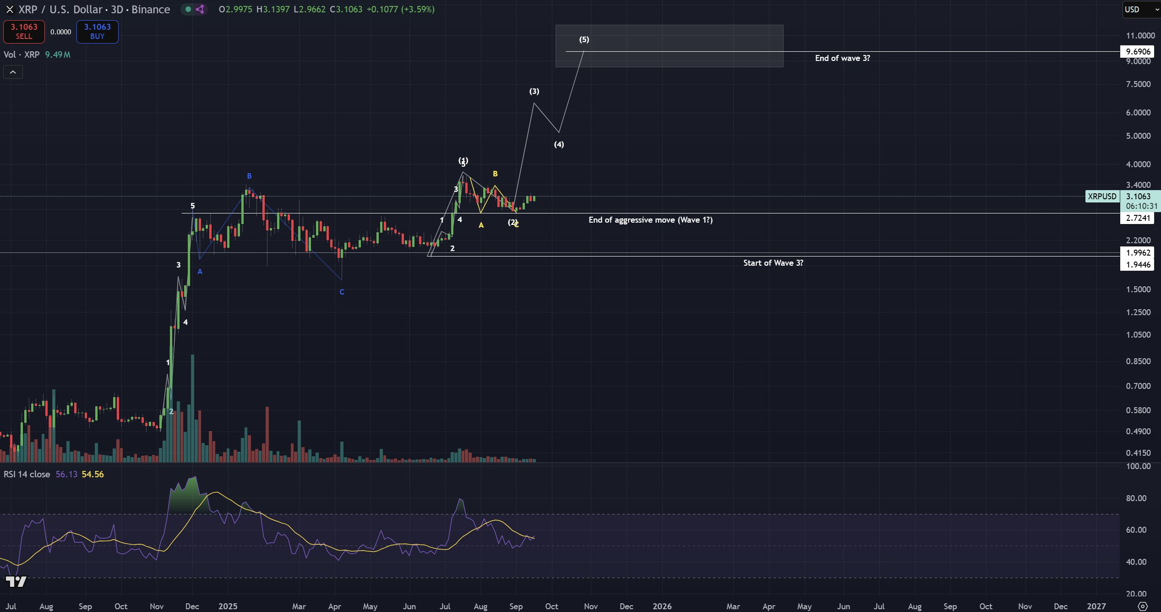
Task: Click the RSI moving average value 54.56
Action: [93, 474]
